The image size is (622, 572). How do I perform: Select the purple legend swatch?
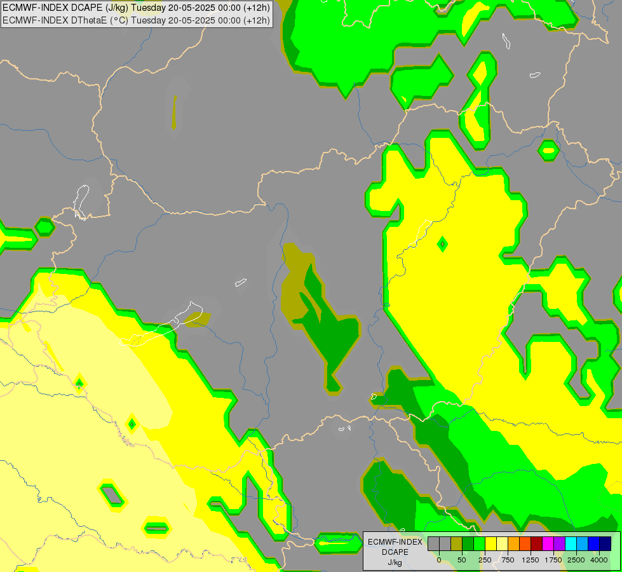[559, 543]
